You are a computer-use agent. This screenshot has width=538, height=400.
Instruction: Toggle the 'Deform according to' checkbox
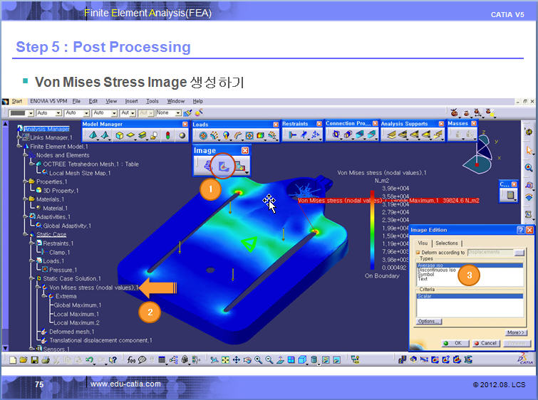[418, 252]
